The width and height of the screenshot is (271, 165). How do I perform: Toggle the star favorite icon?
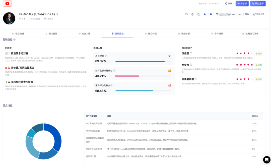(205, 14)
